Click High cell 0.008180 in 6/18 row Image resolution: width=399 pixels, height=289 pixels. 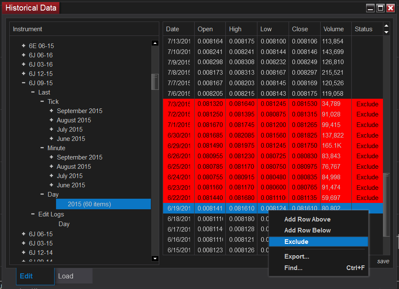pos(241,219)
